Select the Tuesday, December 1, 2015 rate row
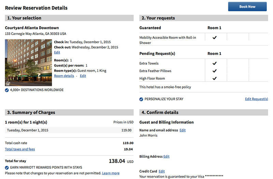Image resolution: width=273 pixels, height=179 pixels. pos(69,130)
